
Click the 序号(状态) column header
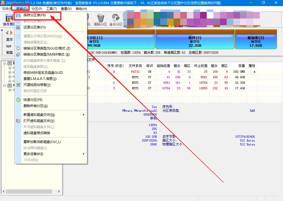click(x=116, y=66)
